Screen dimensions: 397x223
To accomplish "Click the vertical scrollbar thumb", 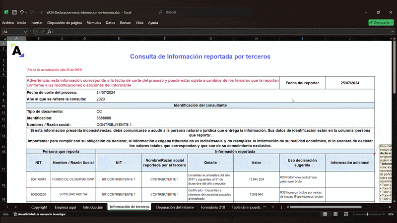I will click(395, 68).
